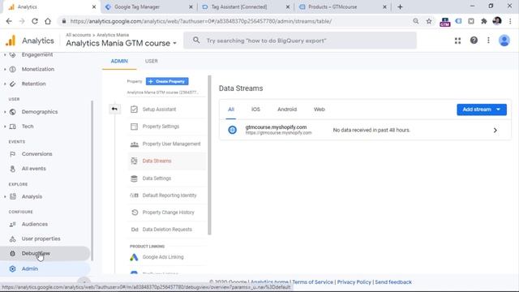Click the account avatar in Analytics header
This screenshot has width=519, height=292.
pyautogui.click(x=504, y=41)
